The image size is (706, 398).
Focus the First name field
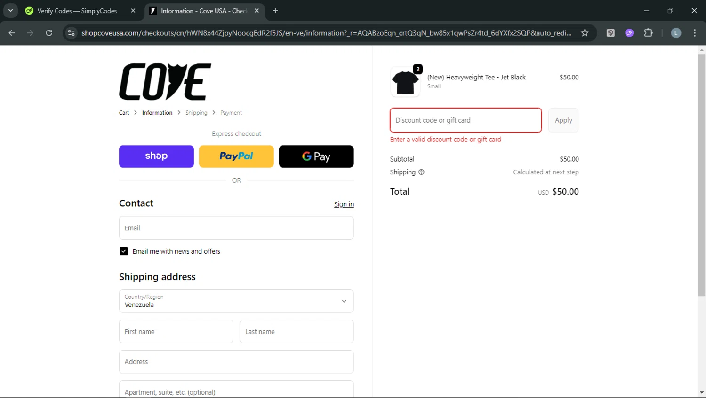pos(176,332)
